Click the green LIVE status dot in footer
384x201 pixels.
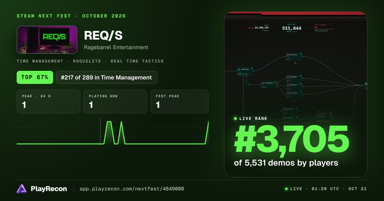pyautogui.click(x=286, y=189)
